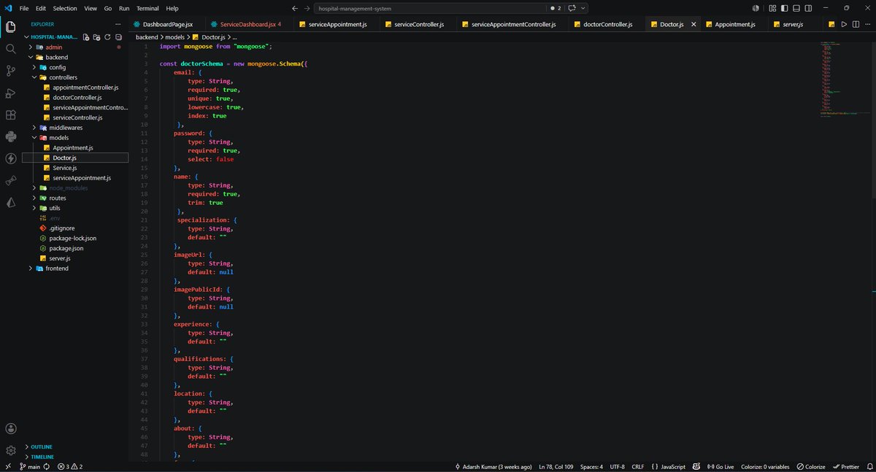Collapse the backend folder
Screen dimensions: 876x472
coord(75,57)
